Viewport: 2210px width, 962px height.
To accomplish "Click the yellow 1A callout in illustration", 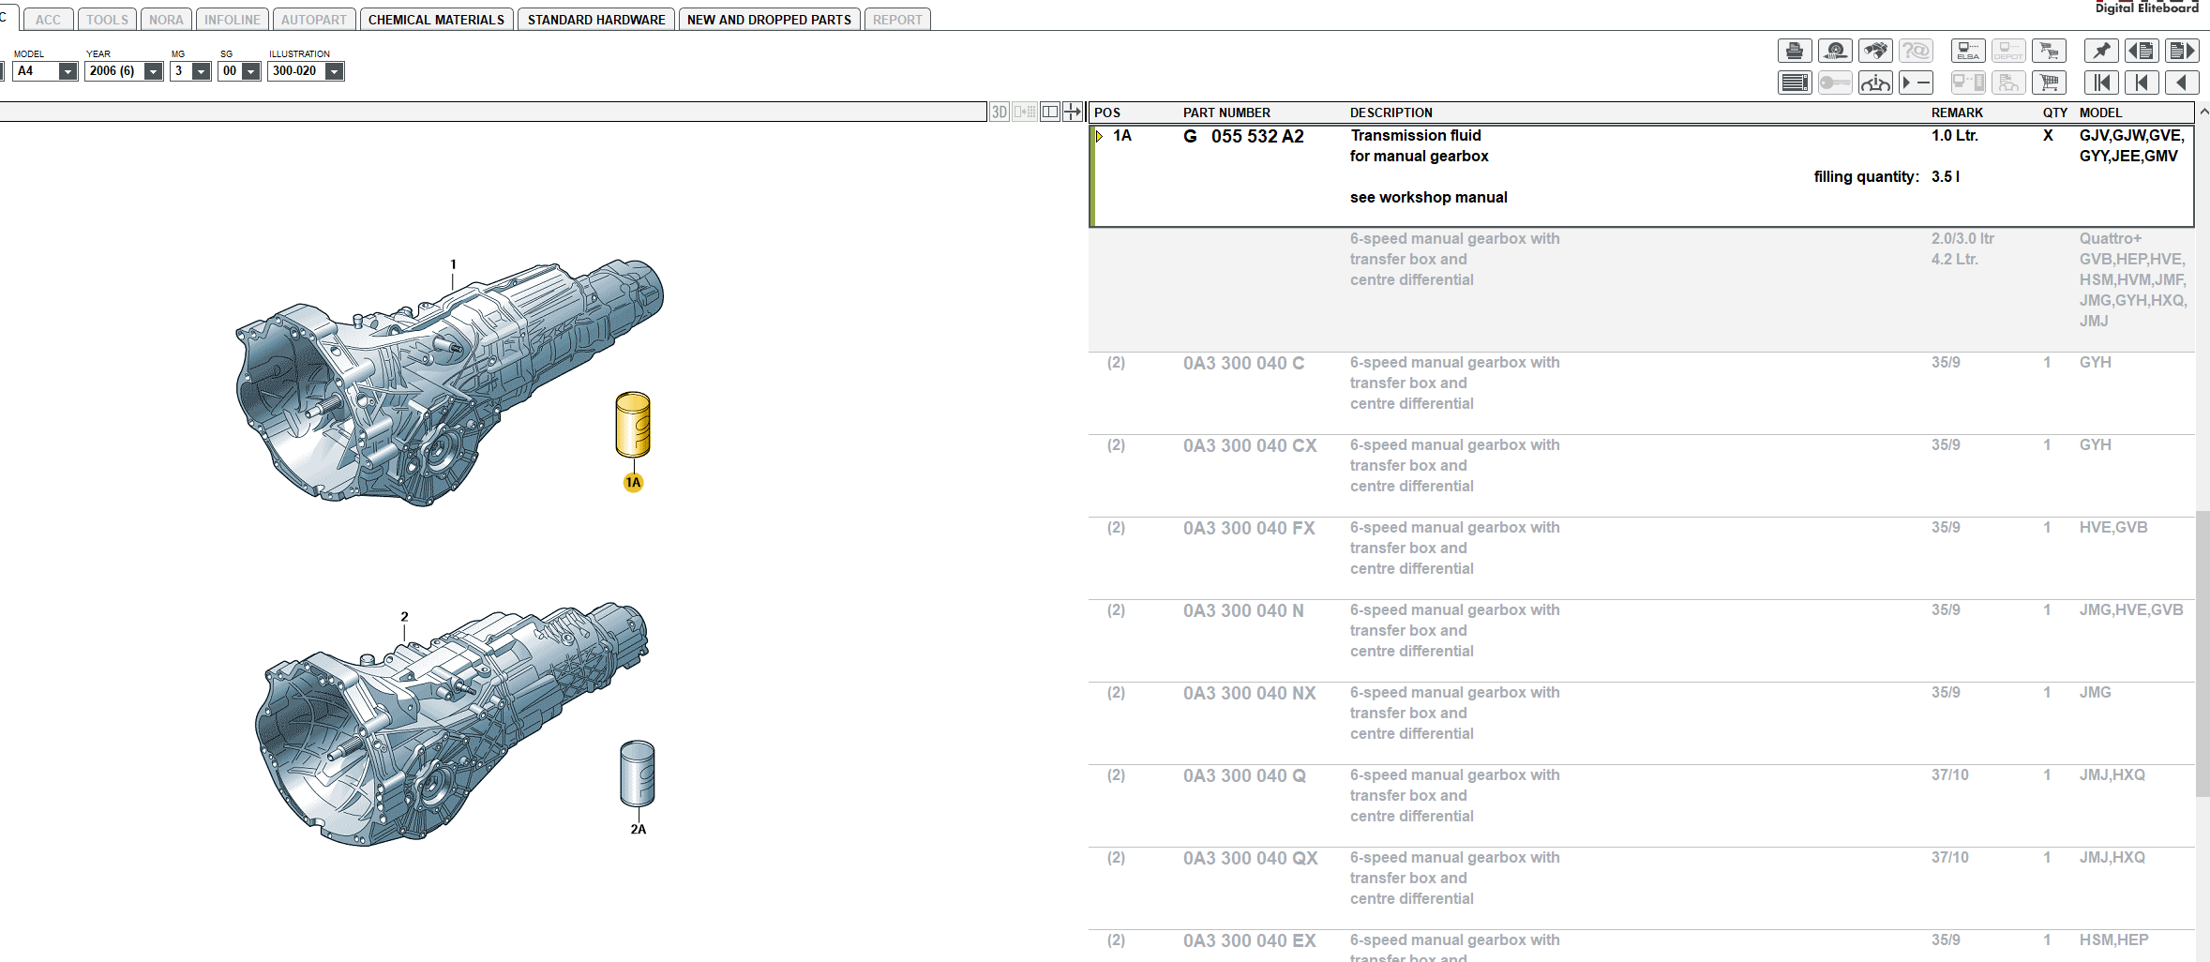I will [x=634, y=483].
